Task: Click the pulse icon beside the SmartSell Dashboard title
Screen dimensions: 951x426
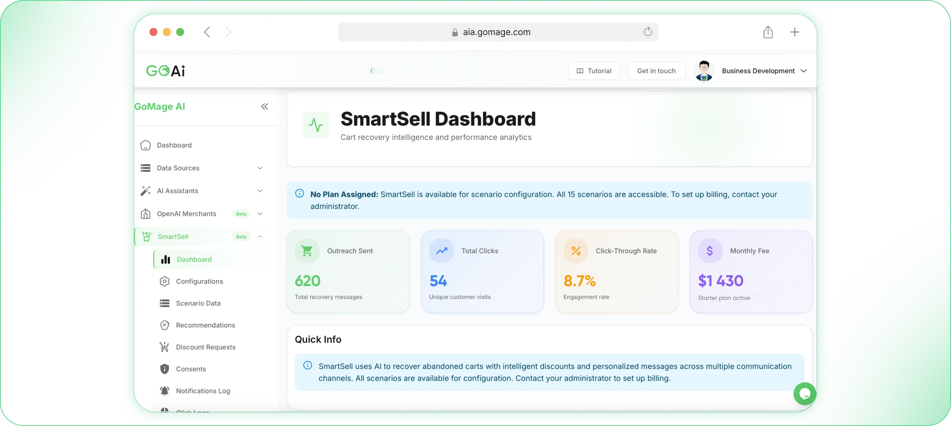Action: (316, 125)
